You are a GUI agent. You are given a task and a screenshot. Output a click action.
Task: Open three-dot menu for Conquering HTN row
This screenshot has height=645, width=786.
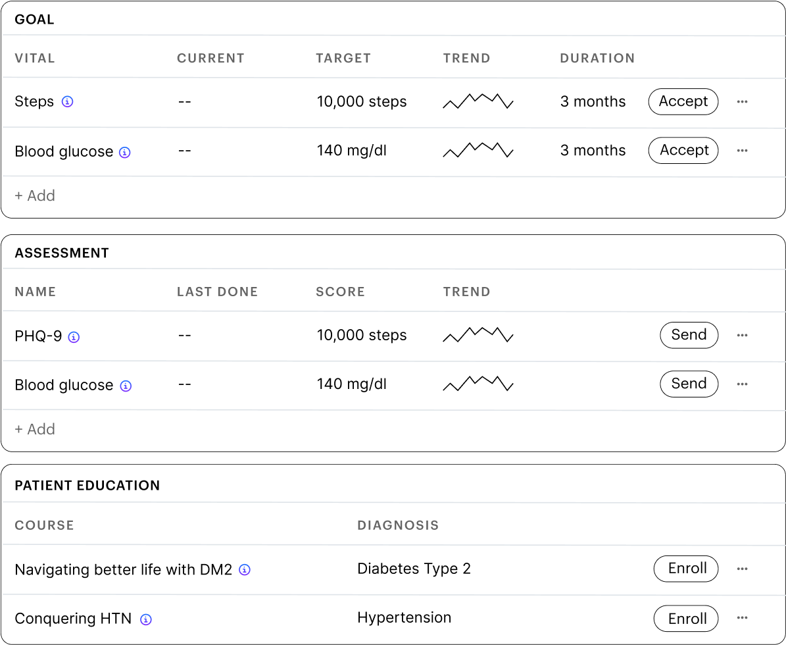click(x=743, y=618)
